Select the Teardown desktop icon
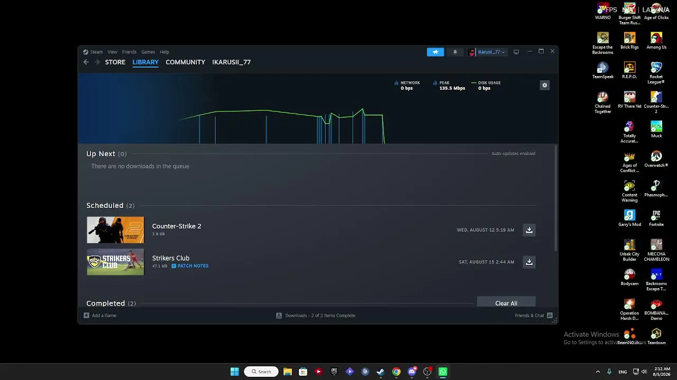This screenshot has height=380, width=677. click(x=656, y=336)
